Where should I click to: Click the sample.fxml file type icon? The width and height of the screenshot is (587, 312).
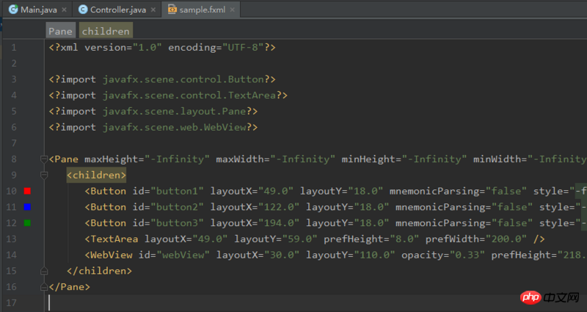(x=172, y=10)
